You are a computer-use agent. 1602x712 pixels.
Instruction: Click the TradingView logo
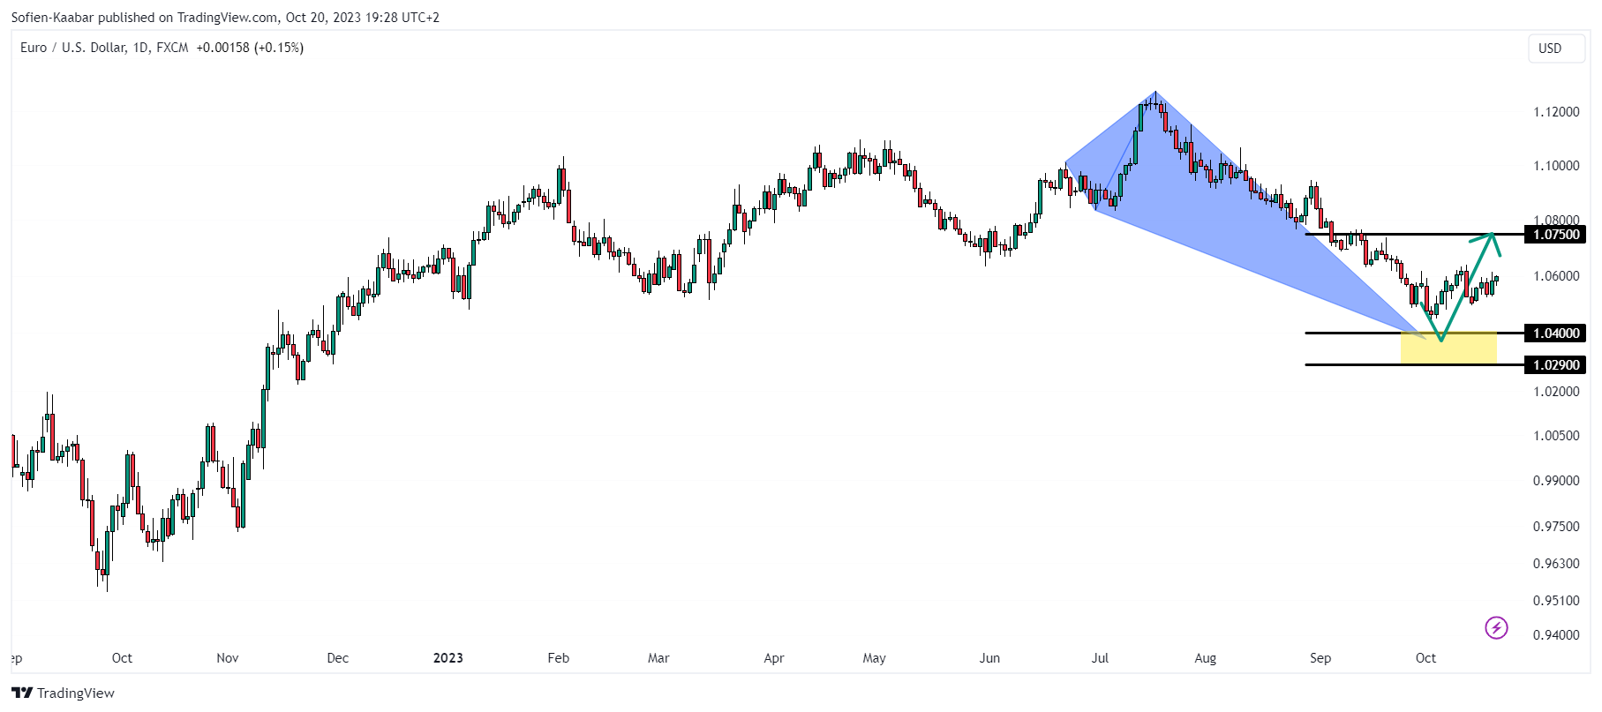pyautogui.click(x=63, y=693)
